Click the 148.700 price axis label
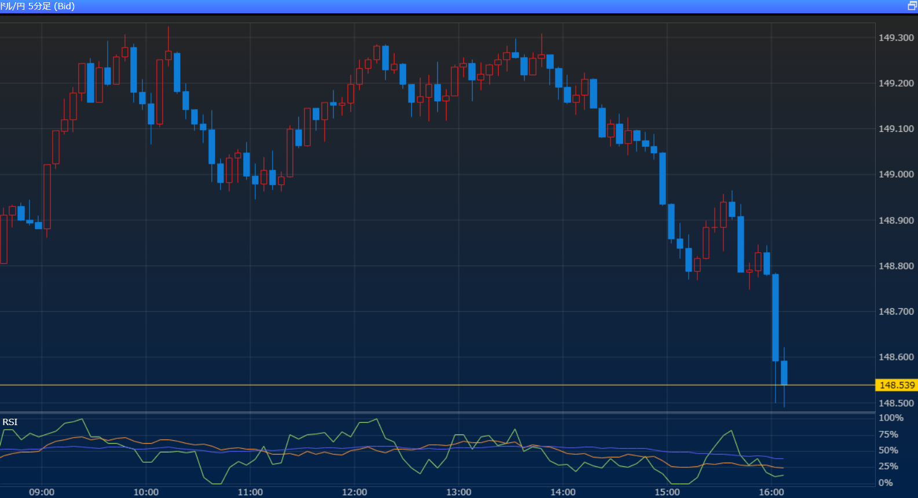918x498 pixels. point(896,312)
